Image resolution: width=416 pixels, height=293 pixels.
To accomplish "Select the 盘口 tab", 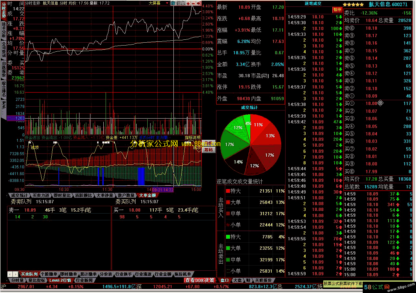I will point(224,280).
